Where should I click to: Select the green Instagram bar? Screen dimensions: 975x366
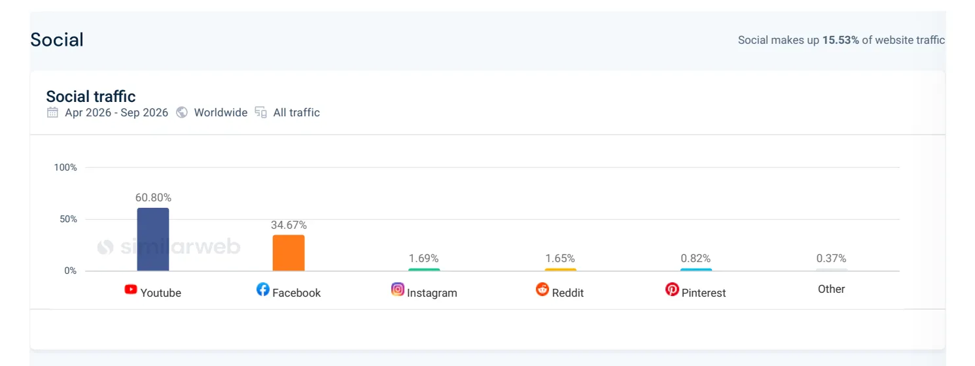[x=424, y=269]
